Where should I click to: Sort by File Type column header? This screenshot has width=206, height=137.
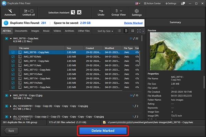(x=128, y=48)
